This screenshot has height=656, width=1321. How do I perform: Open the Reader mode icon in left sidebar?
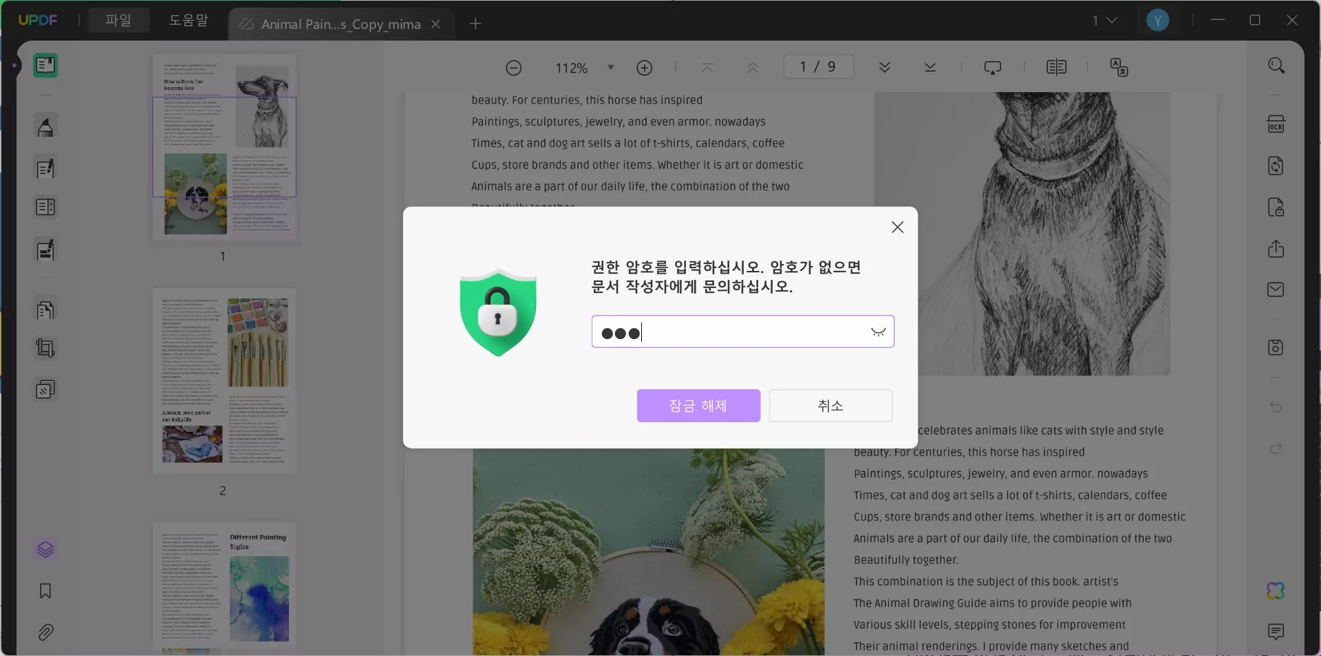(x=45, y=65)
